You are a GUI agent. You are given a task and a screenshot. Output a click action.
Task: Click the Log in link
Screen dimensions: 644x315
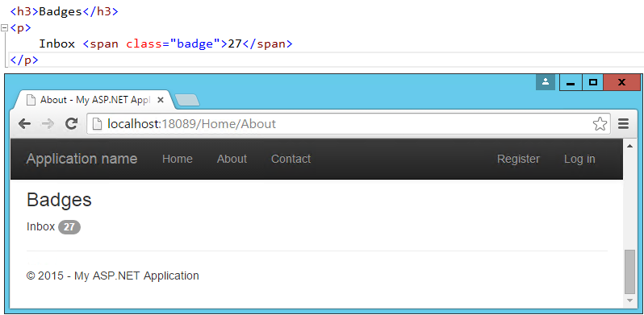click(579, 159)
